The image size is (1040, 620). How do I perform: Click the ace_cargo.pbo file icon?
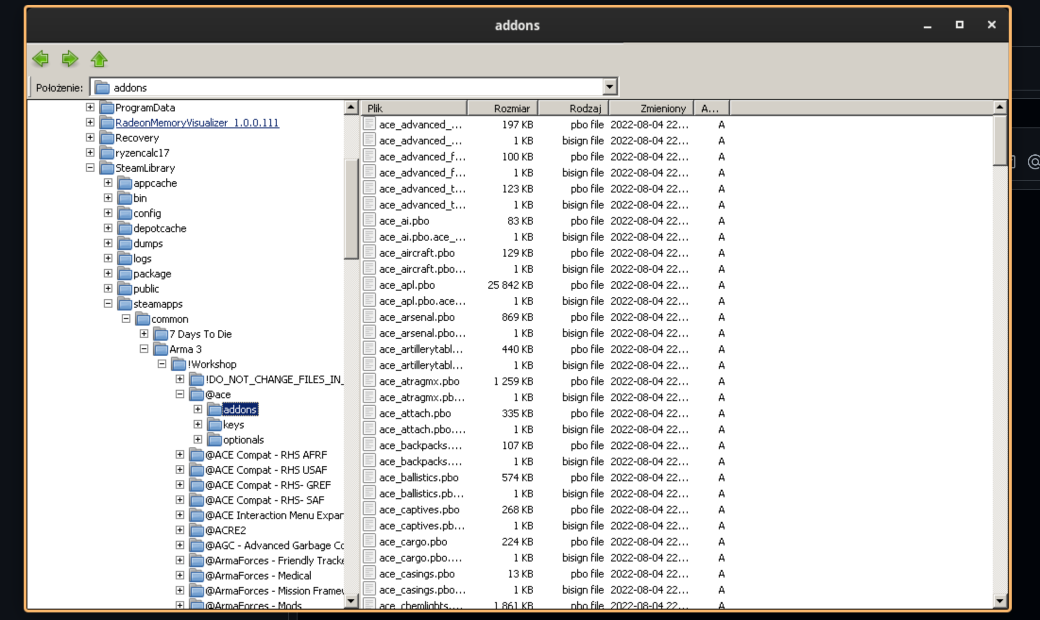pyautogui.click(x=369, y=541)
